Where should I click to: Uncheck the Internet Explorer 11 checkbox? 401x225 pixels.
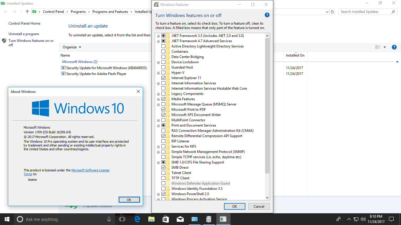[163, 78]
